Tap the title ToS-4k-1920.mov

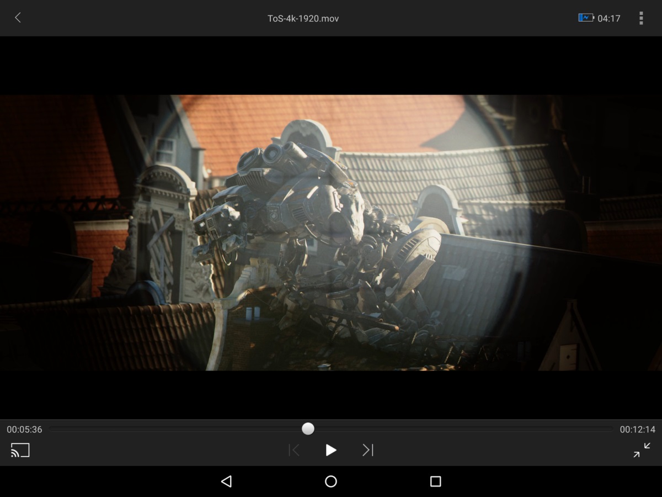[303, 18]
